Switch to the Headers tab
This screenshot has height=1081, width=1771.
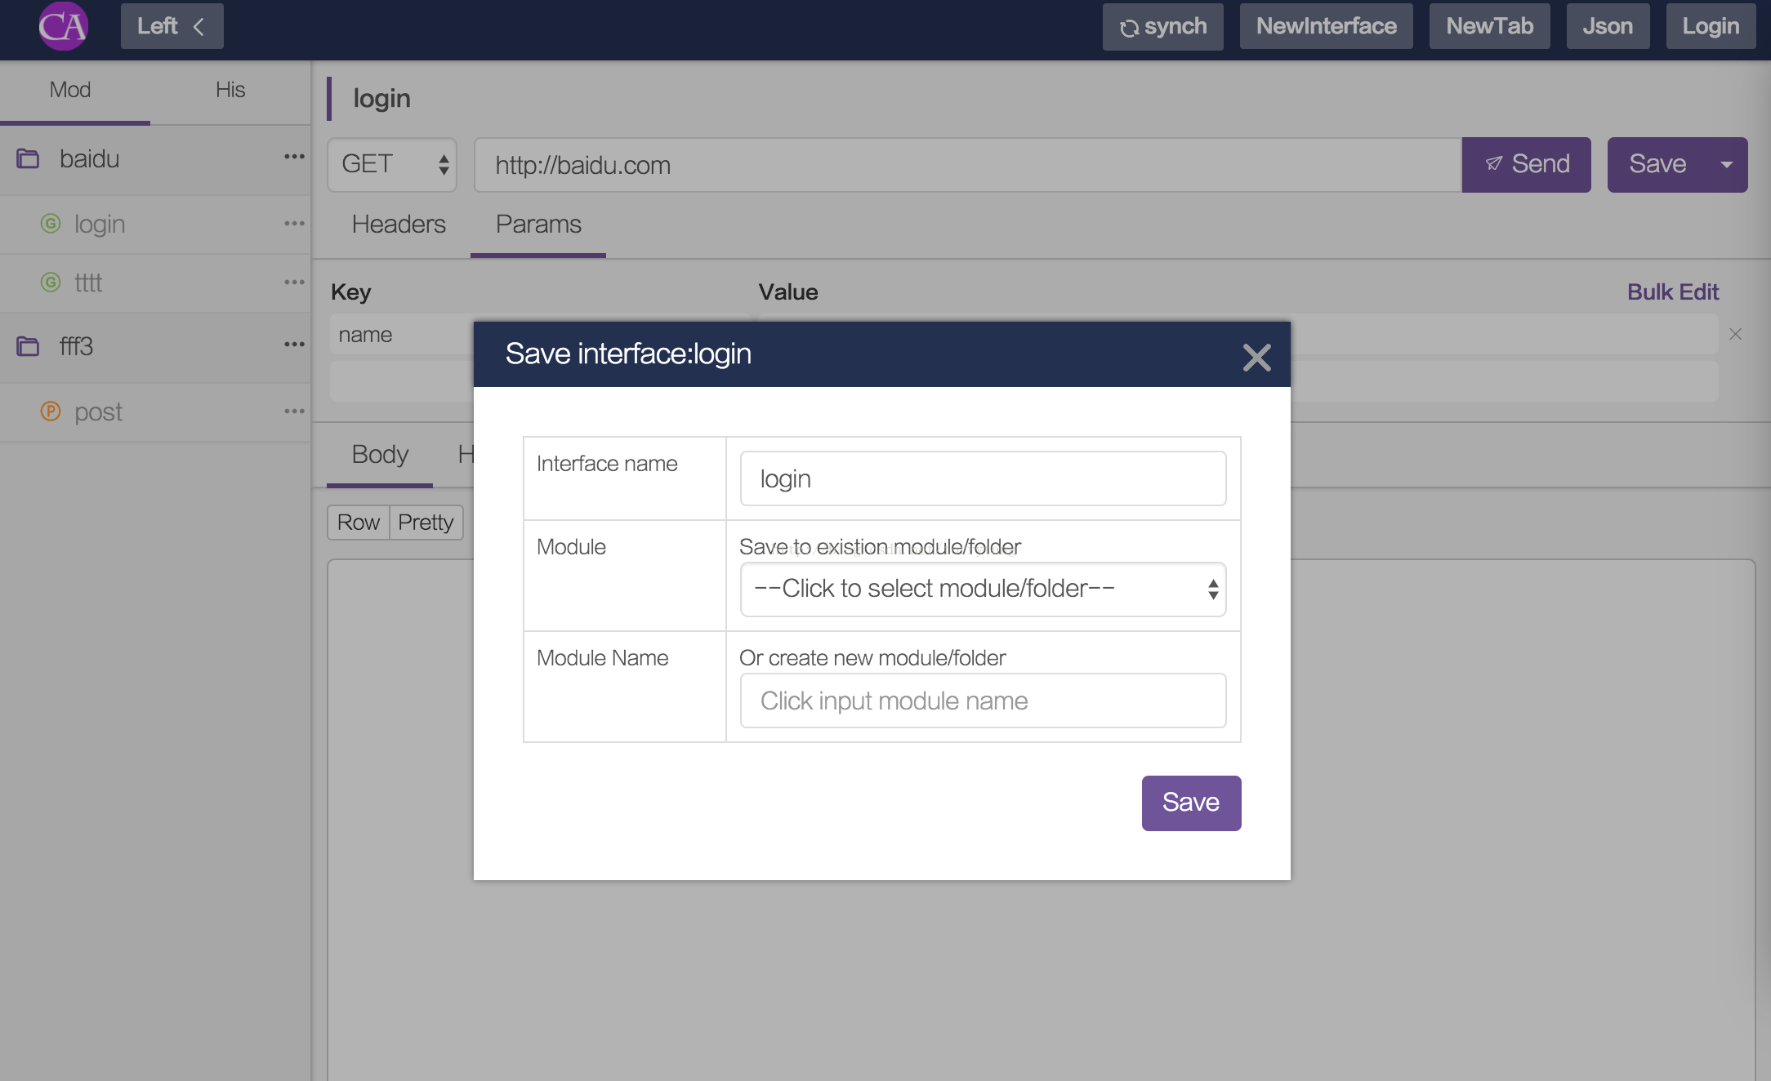coord(399,225)
